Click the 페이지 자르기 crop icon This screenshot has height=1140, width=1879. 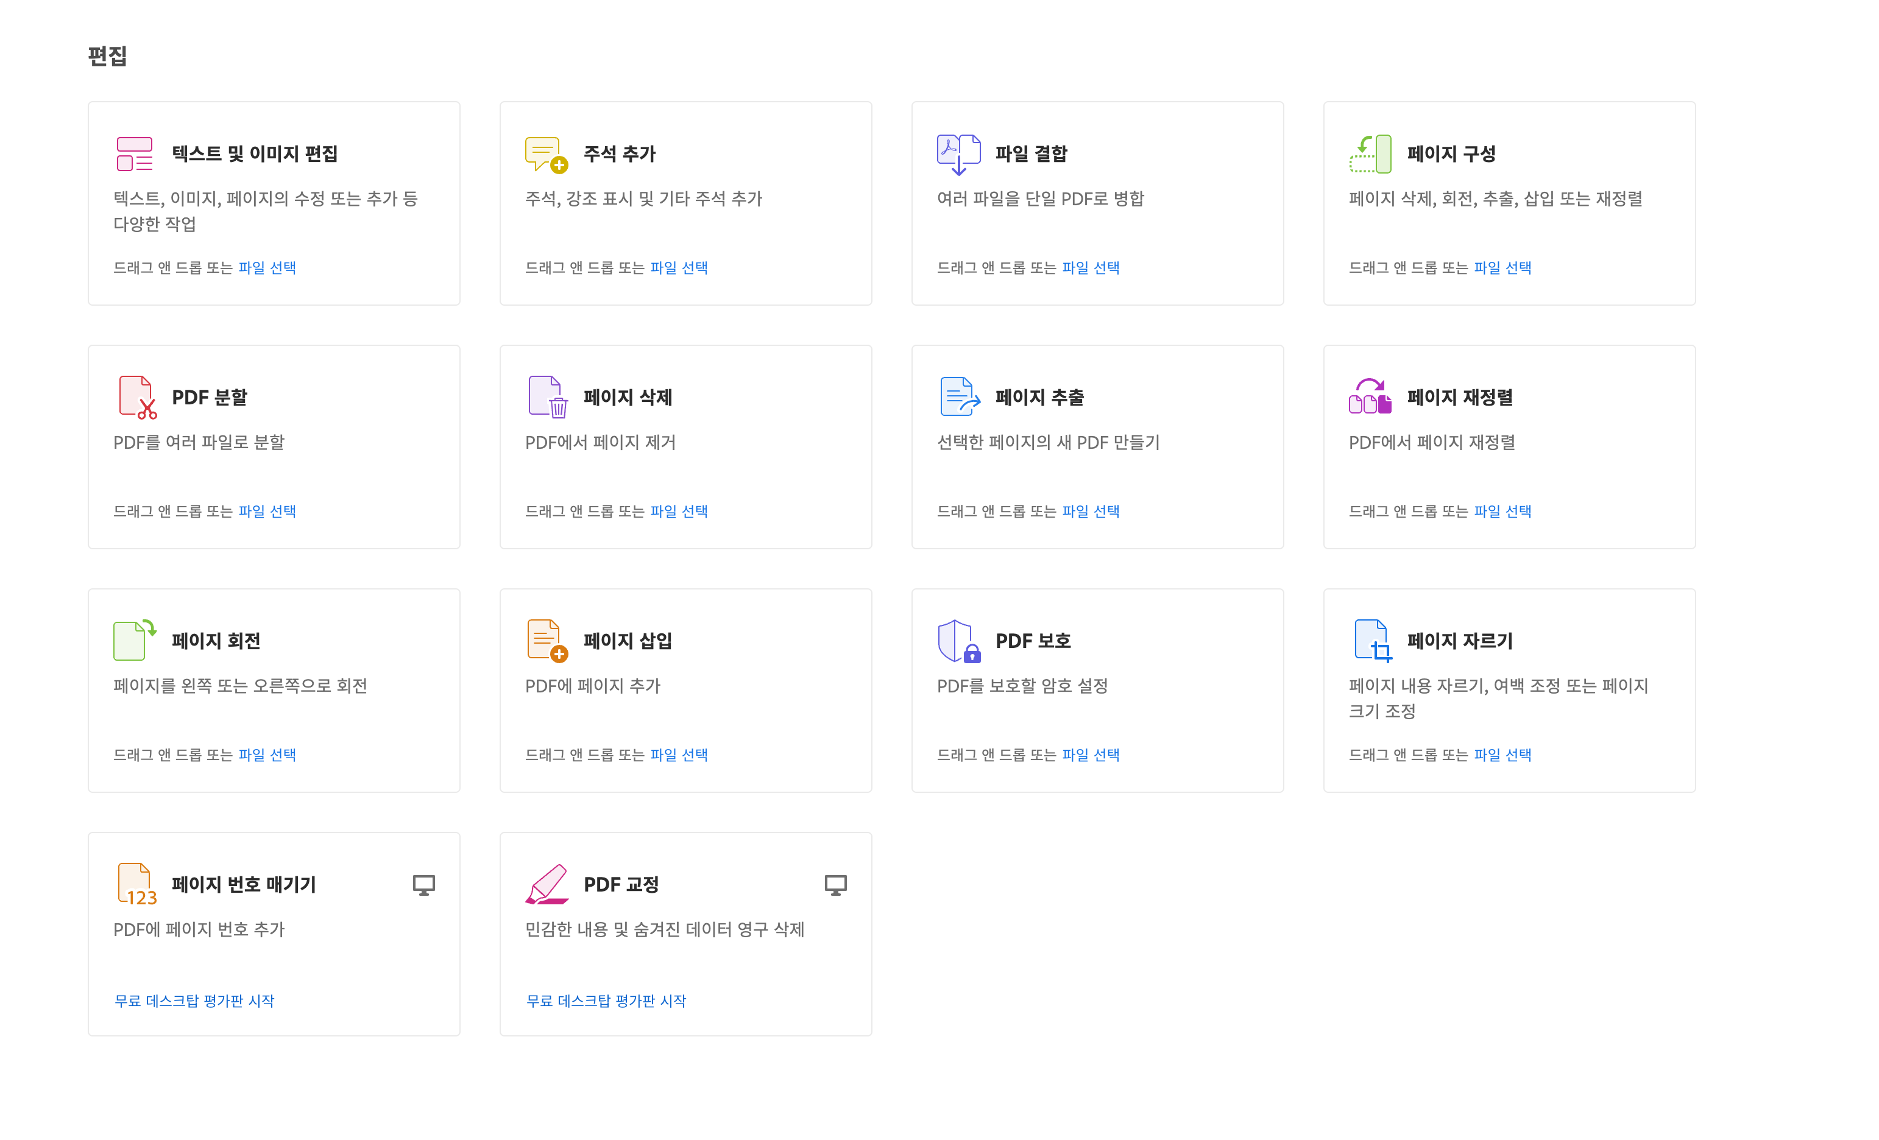[x=1373, y=641]
